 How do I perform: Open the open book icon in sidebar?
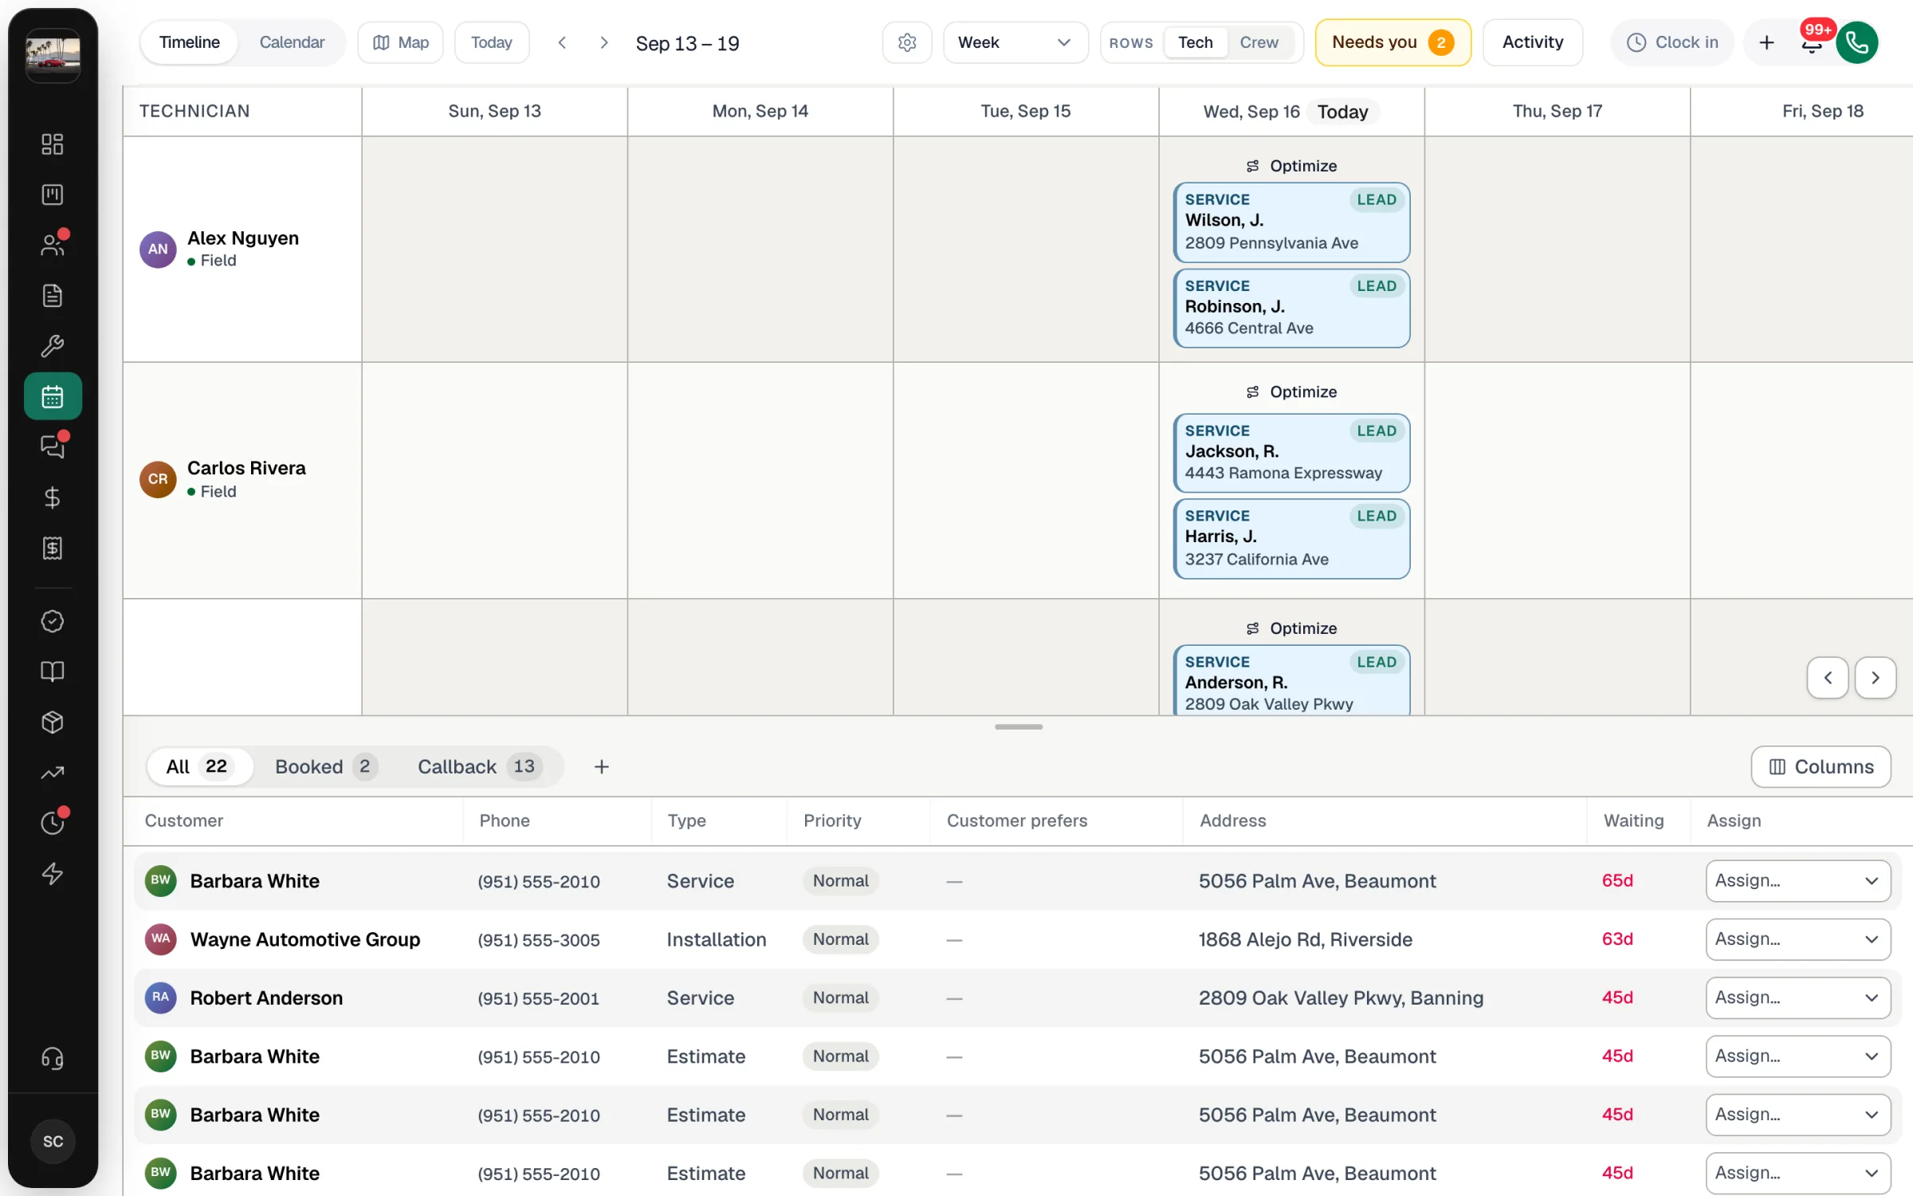[53, 671]
